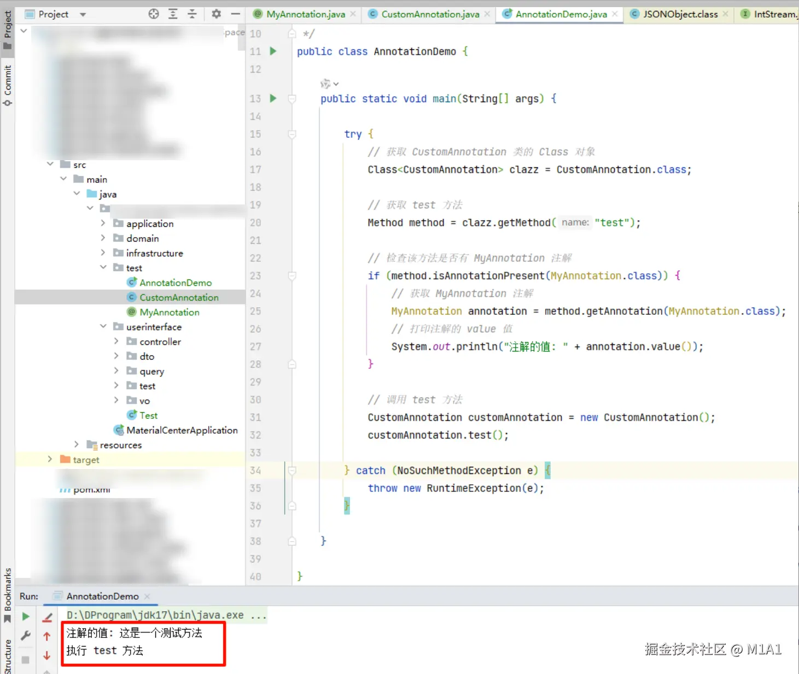Fold the catch block at line 34

(x=292, y=470)
